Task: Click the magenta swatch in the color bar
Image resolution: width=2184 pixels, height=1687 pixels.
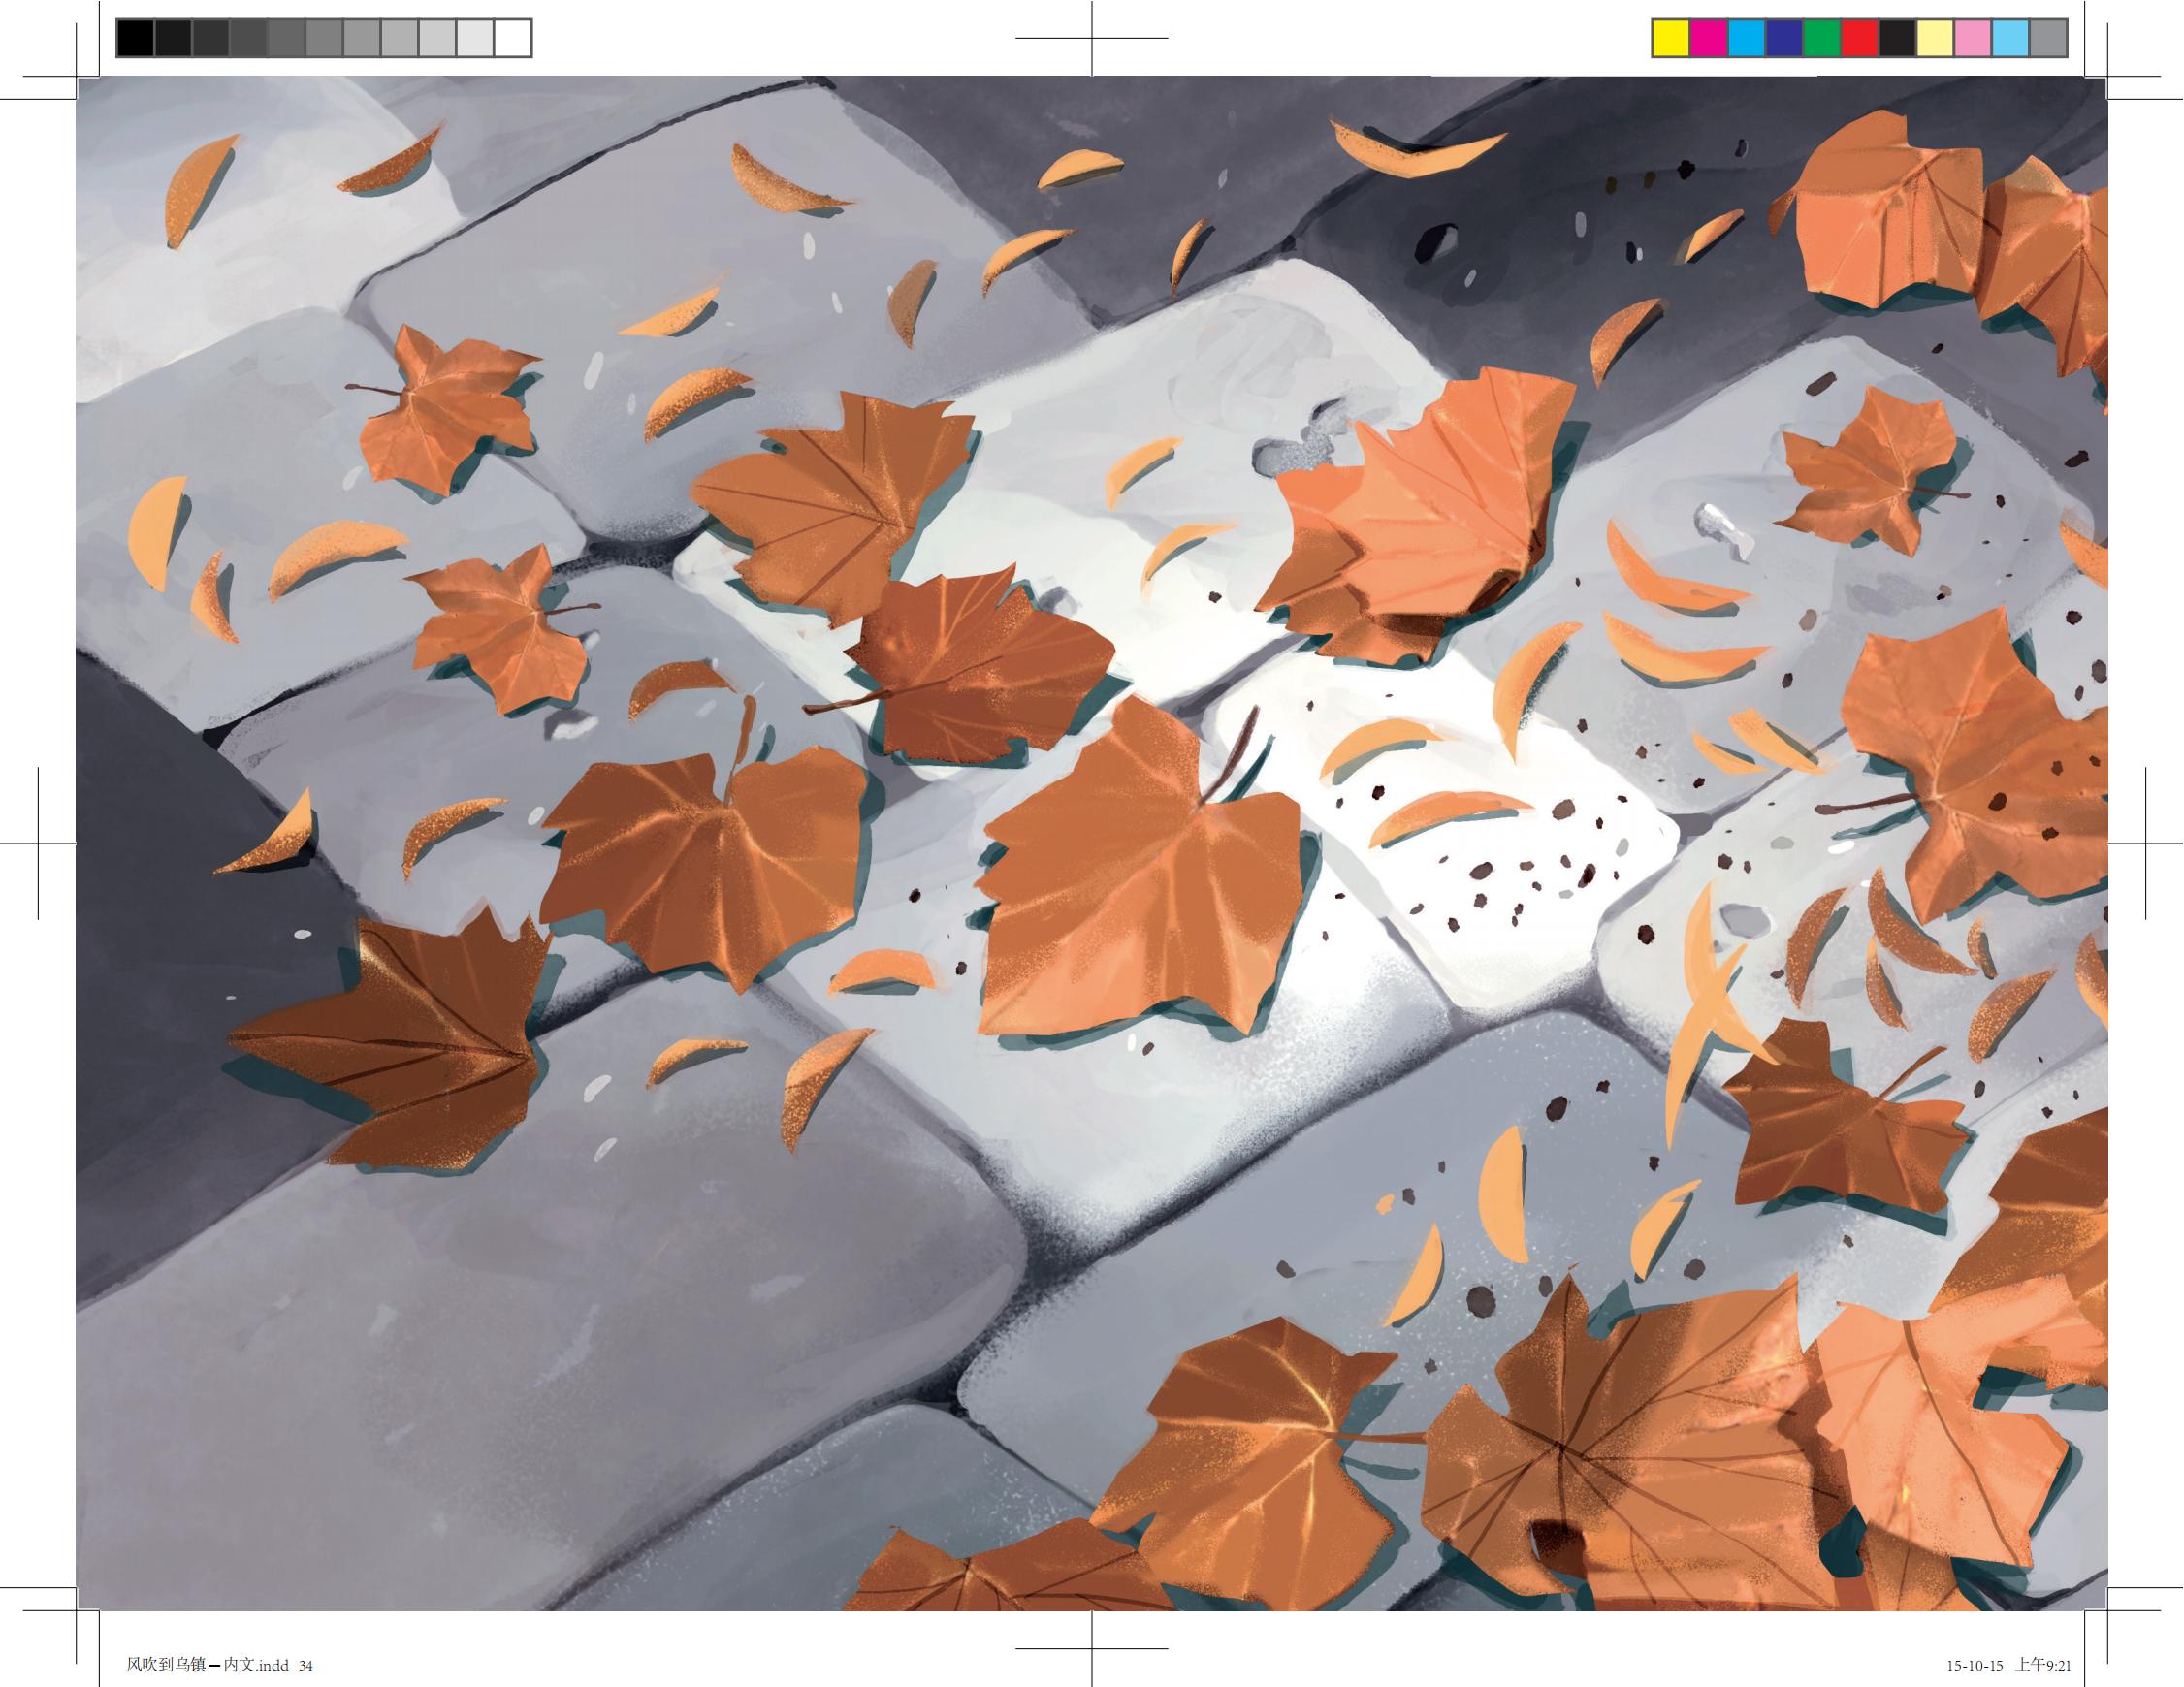Action: [1709, 38]
